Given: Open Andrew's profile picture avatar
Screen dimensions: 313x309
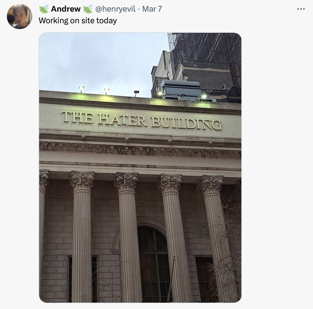Looking at the screenshot, I should [19, 16].
